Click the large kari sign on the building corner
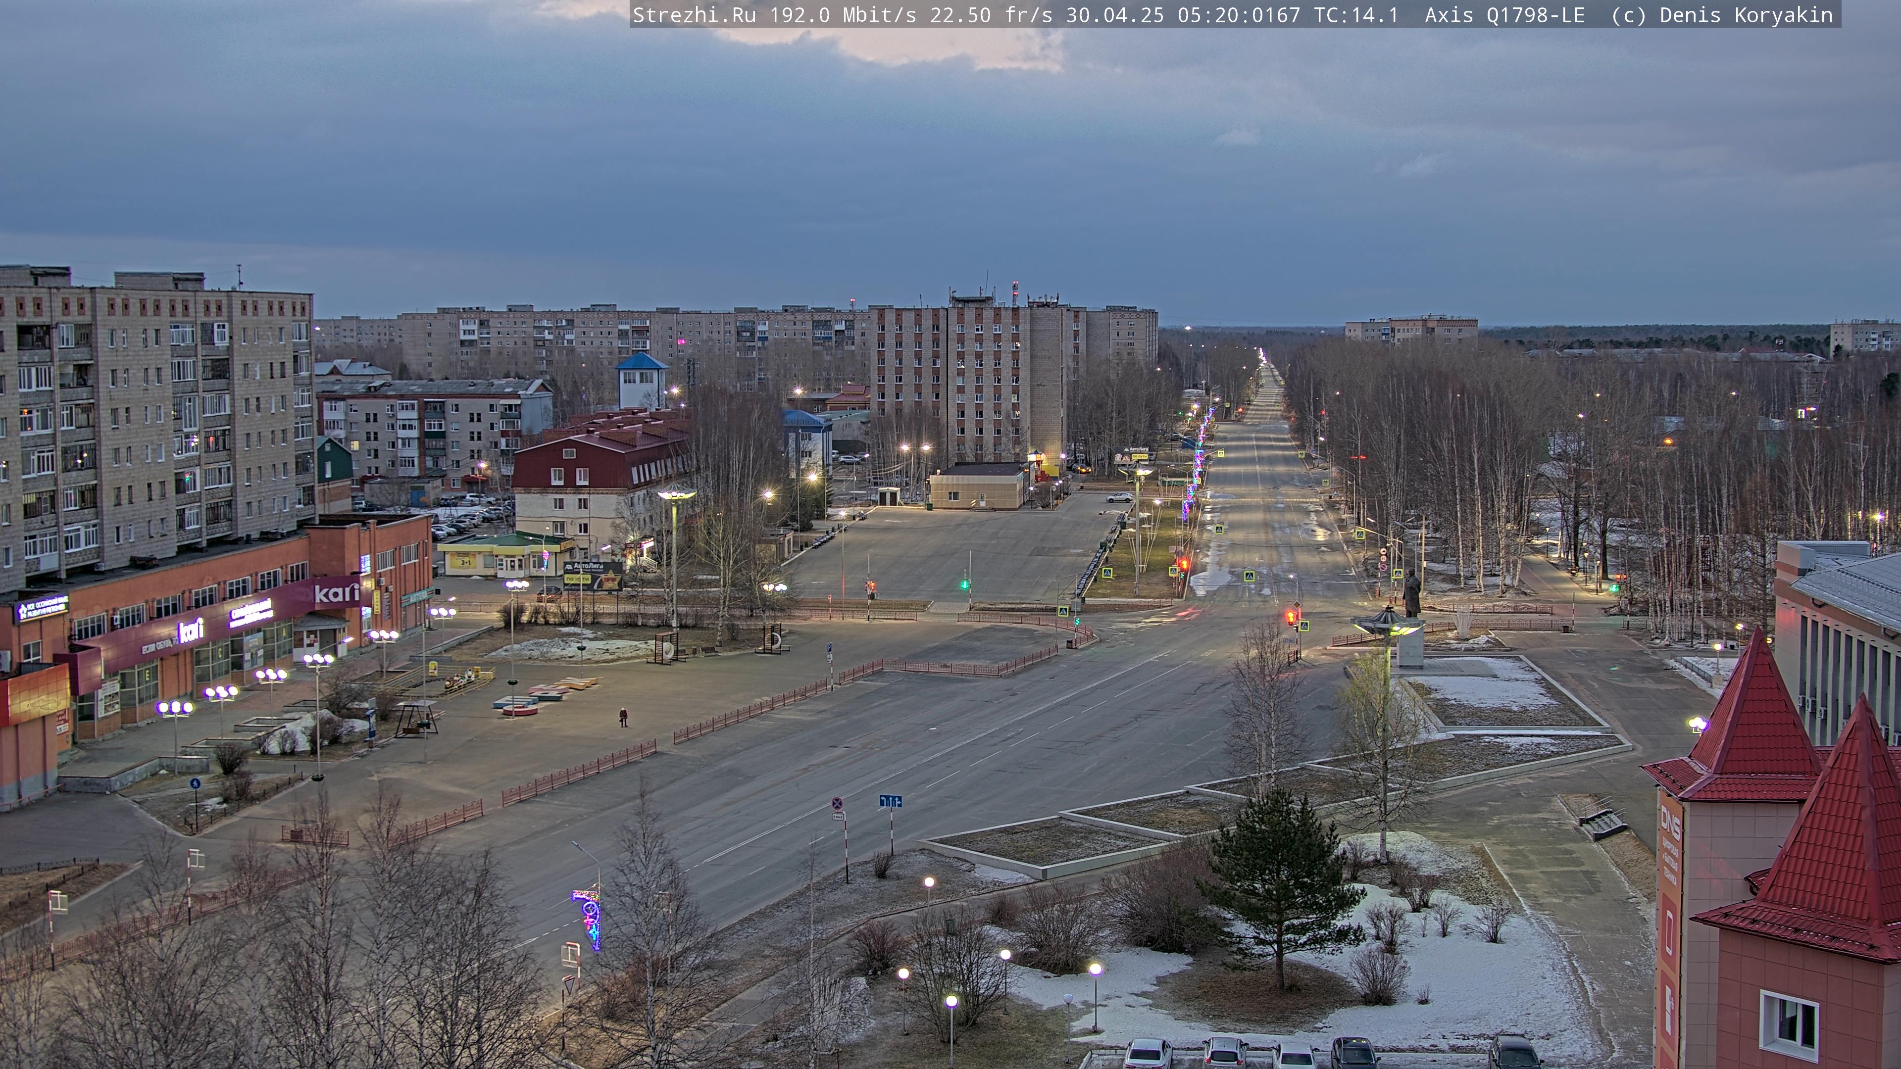Viewport: 1901px width, 1069px height. pos(337,592)
